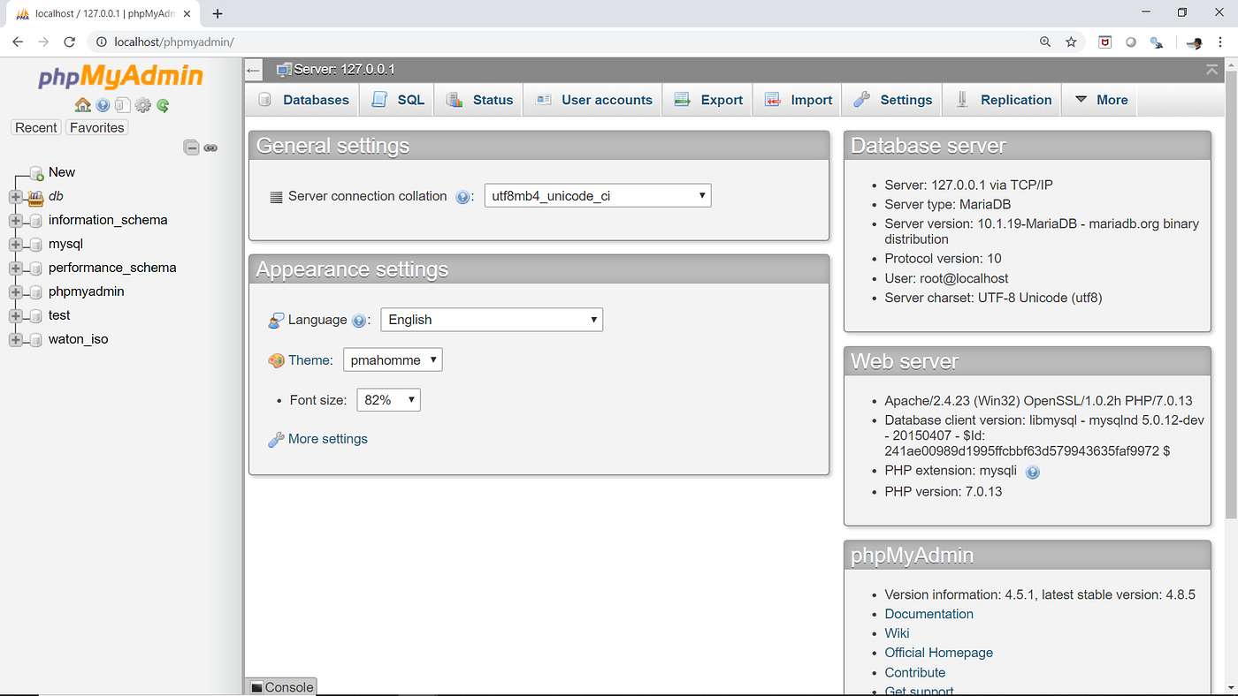Click Server: 127.0.0.1 breadcrumb link
Screen dimensions: 1238x696
point(344,70)
